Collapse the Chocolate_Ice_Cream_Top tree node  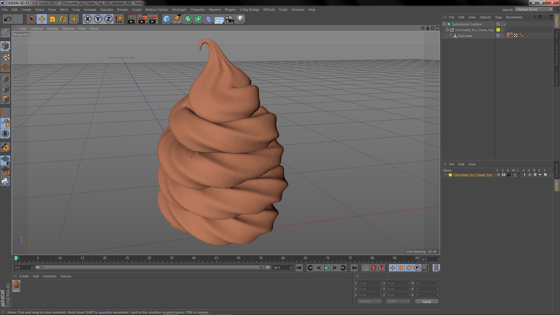(x=447, y=30)
